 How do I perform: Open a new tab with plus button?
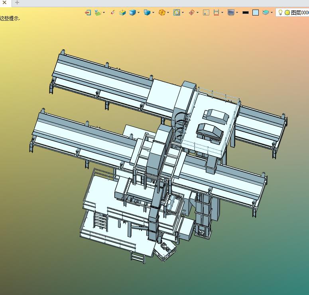tap(17, 2)
